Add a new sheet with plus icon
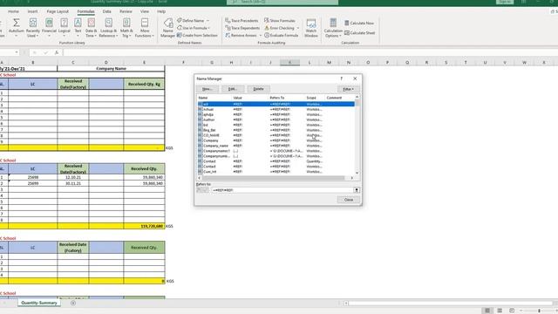Screen dimensions: 558x314 pyautogui.click(x=73, y=303)
